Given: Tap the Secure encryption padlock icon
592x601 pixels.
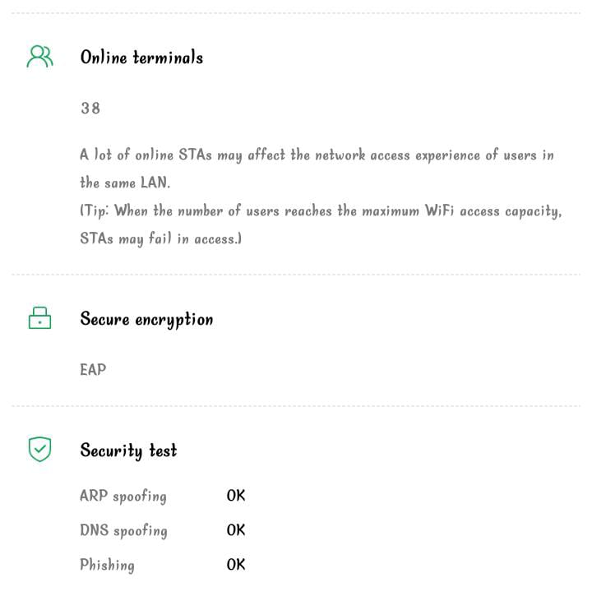Looking at the screenshot, I should point(39,318).
